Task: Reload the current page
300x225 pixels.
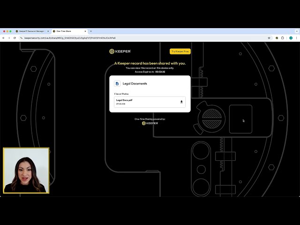Action: click(15, 38)
